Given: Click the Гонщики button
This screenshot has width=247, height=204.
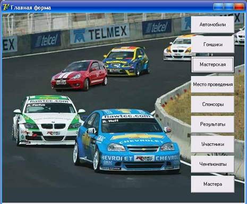Looking at the screenshot, I should [x=212, y=44].
